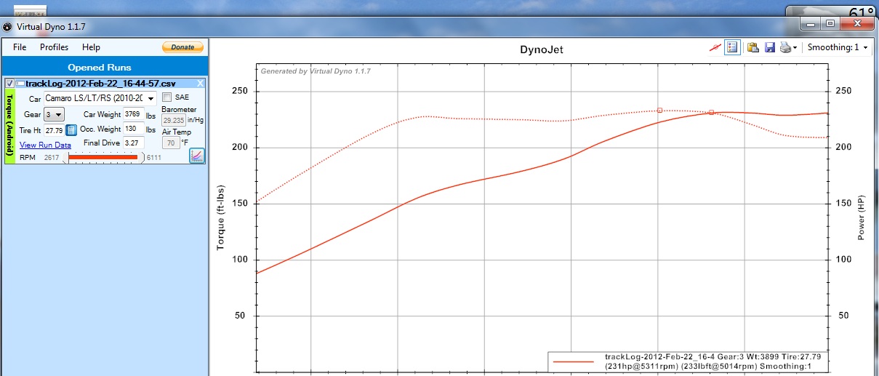Open the Car model dropdown
The width and height of the screenshot is (879, 376).
coord(100,98)
